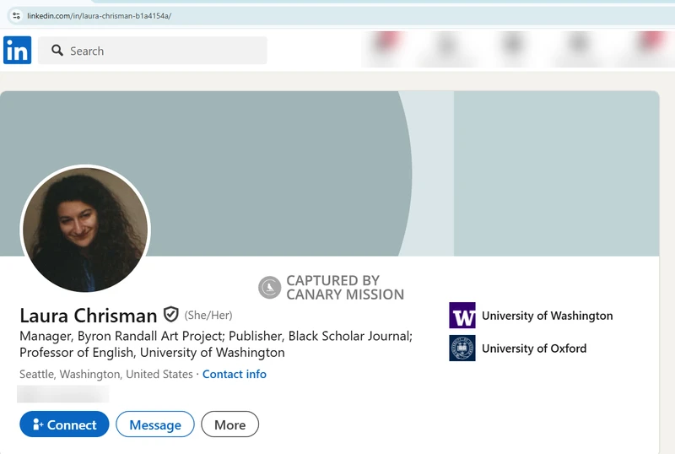The image size is (675, 454).
Task: Click the LinkedIn logo home icon
Action: pyautogui.click(x=17, y=51)
